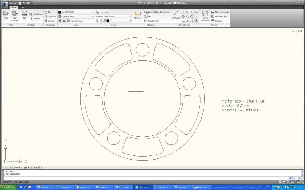Cascade the windows
305x190 pixels.
point(217,21)
